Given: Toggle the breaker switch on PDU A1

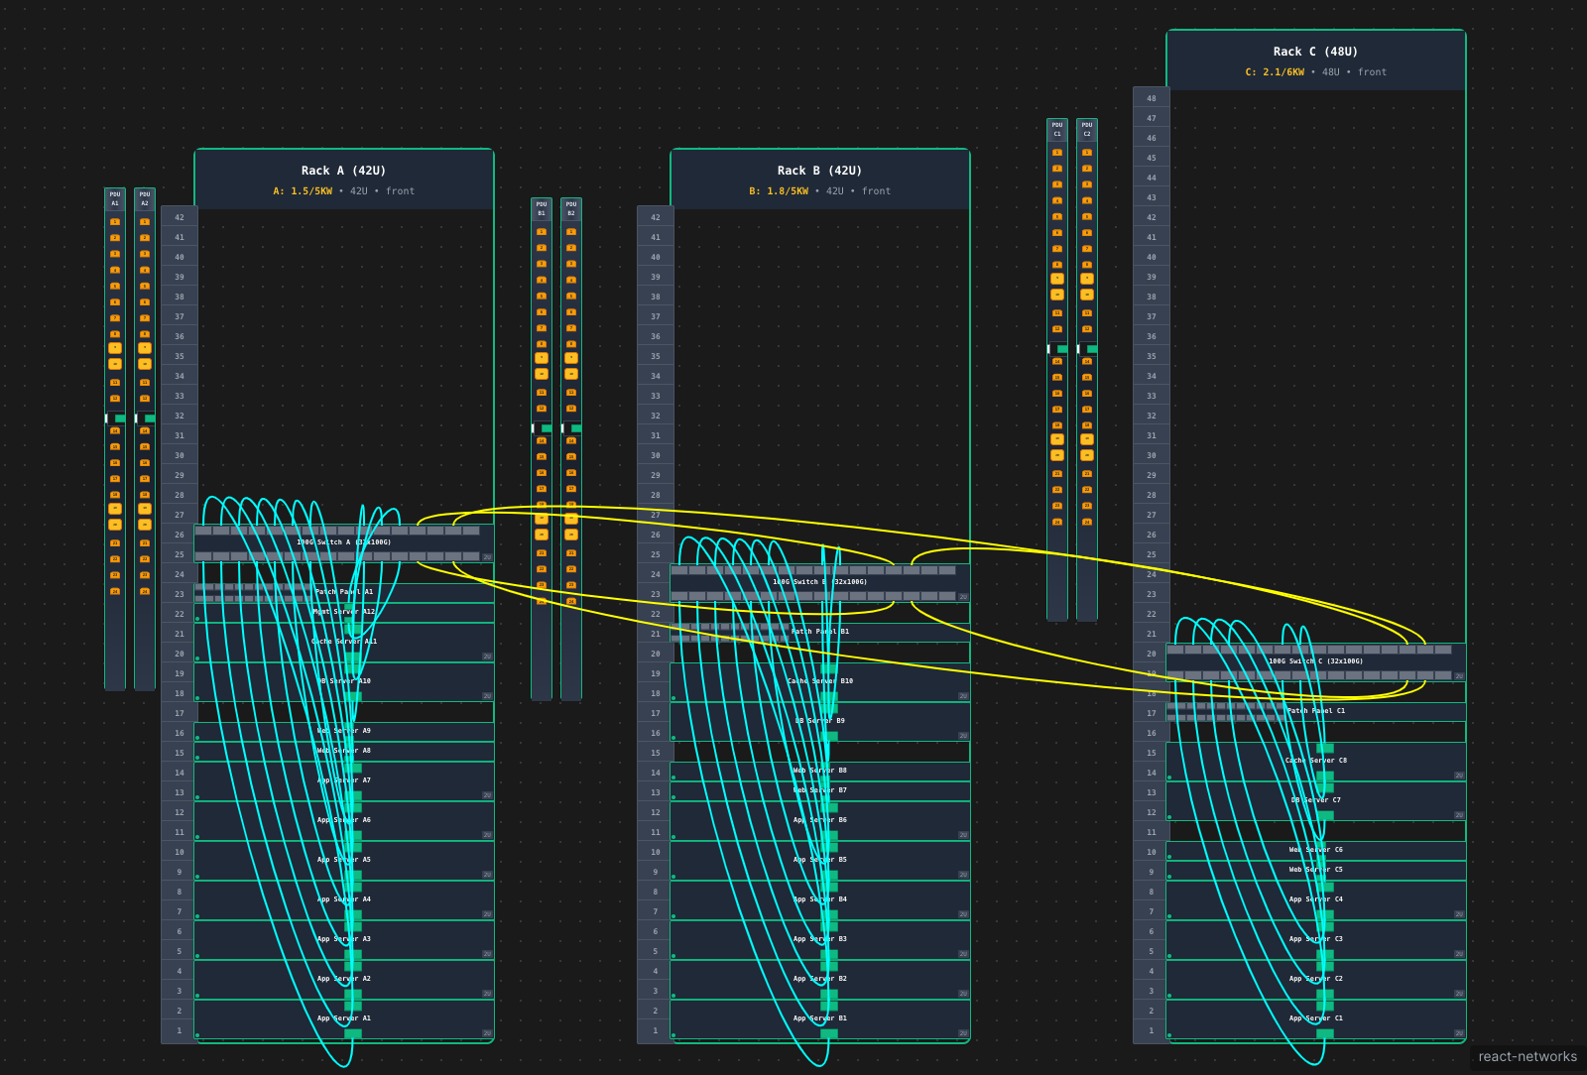Looking at the screenshot, I should click(x=115, y=418).
